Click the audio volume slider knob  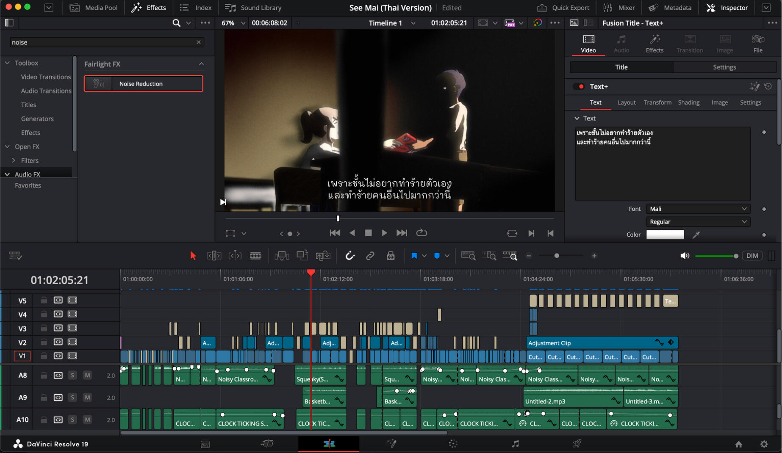(736, 256)
